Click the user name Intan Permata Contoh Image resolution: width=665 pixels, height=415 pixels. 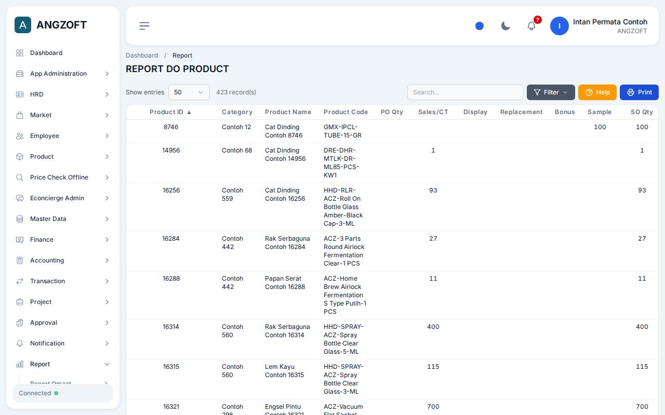pyautogui.click(x=610, y=22)
